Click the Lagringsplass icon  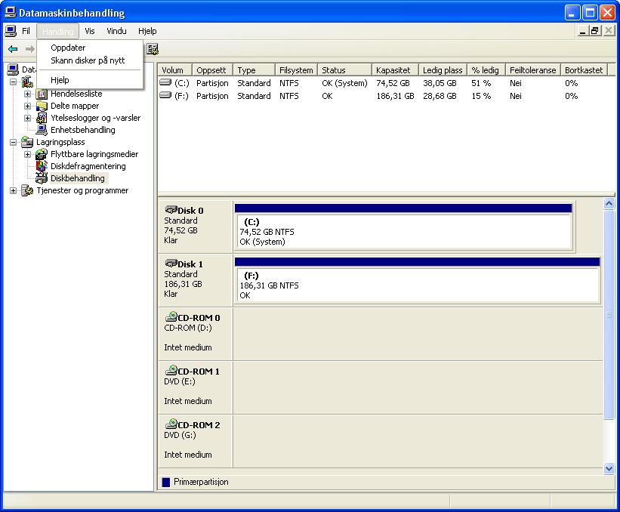pos(27,142)
